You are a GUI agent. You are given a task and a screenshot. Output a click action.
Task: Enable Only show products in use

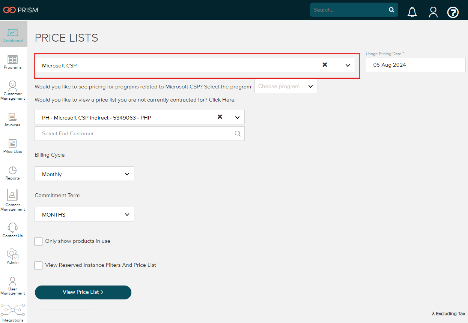pyautogui.click(x=38, y=241)
